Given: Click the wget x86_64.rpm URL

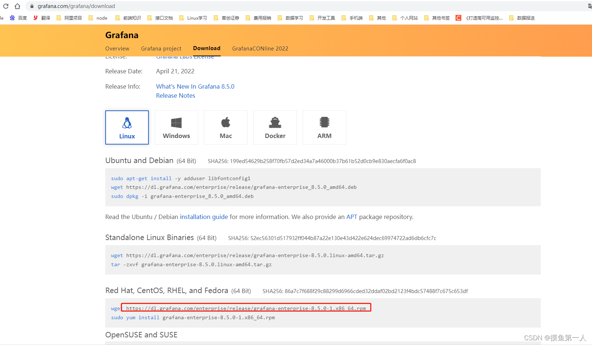Looking at the screenshot, I should click(246, 308).
